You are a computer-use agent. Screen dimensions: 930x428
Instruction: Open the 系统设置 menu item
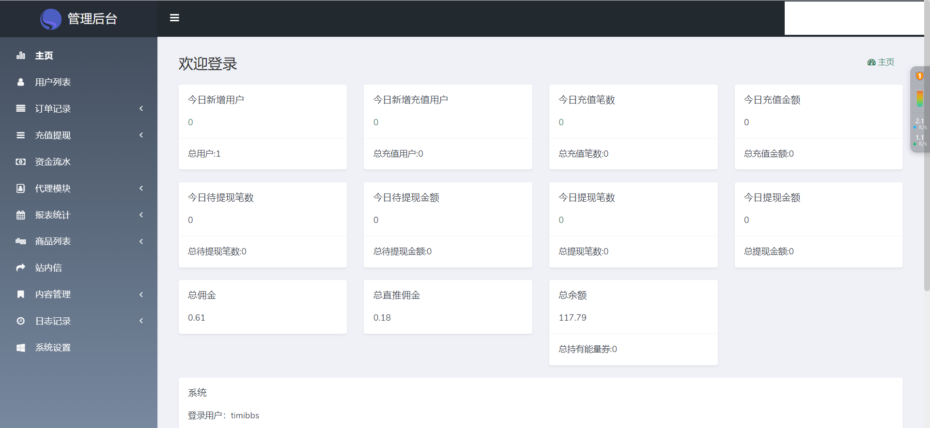tap(78, 348)
